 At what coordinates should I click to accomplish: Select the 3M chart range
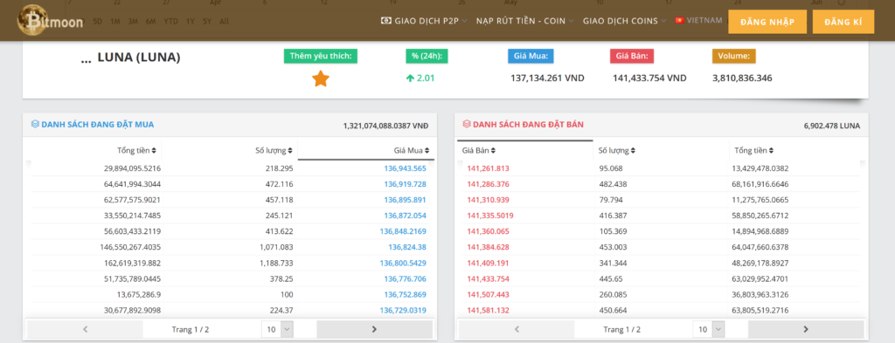point(133,22)
